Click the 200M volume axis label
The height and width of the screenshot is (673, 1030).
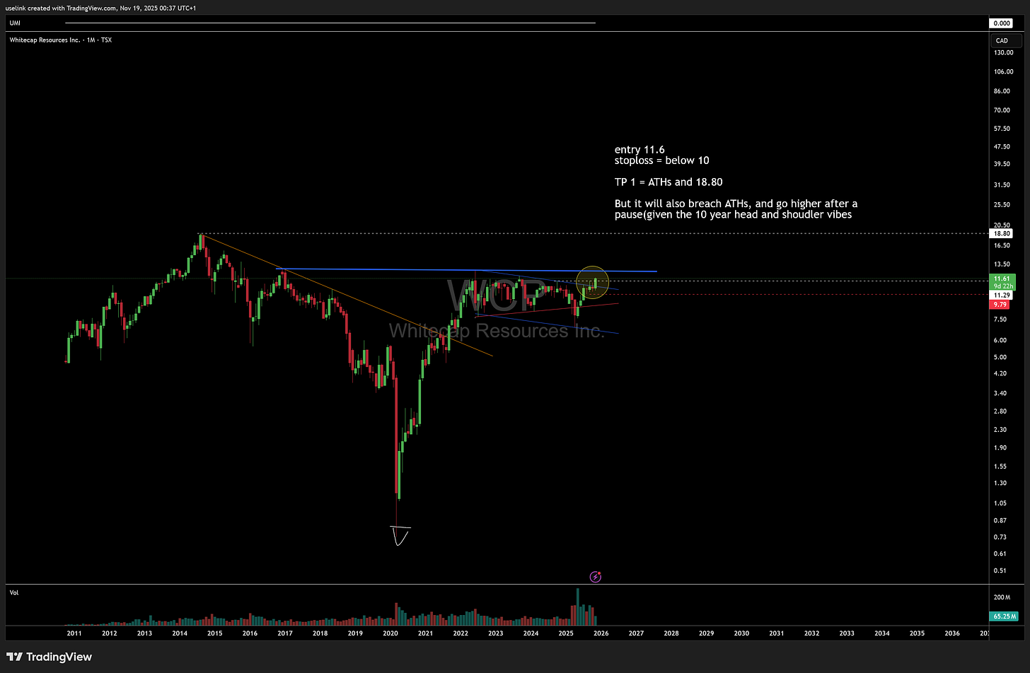coord(1002,597)
